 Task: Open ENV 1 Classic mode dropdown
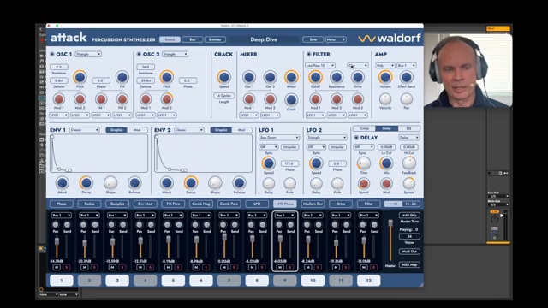85,130
